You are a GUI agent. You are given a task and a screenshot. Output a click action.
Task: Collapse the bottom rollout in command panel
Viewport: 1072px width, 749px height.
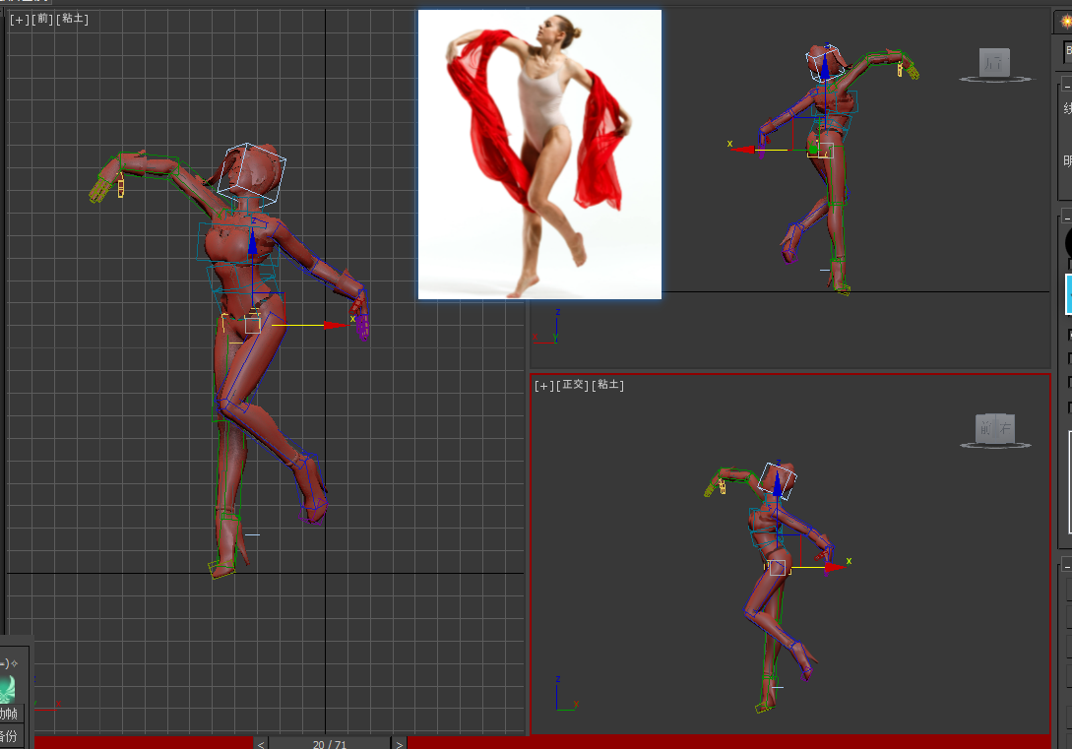pyautogui.click(x=1067, y=568)
